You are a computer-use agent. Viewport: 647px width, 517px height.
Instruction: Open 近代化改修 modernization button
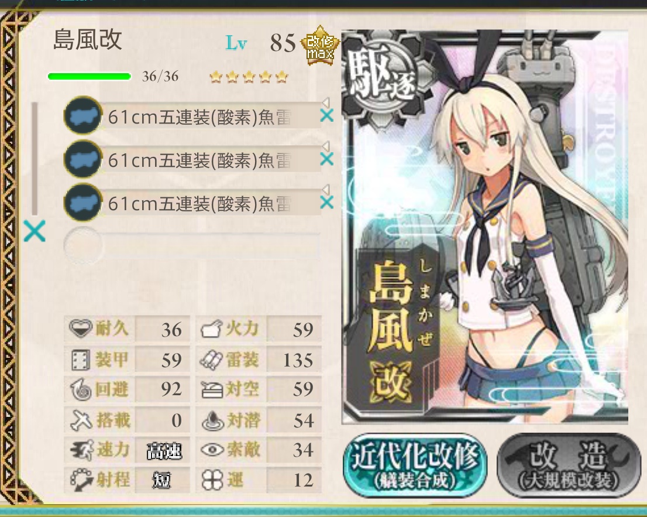click(415, 465)
